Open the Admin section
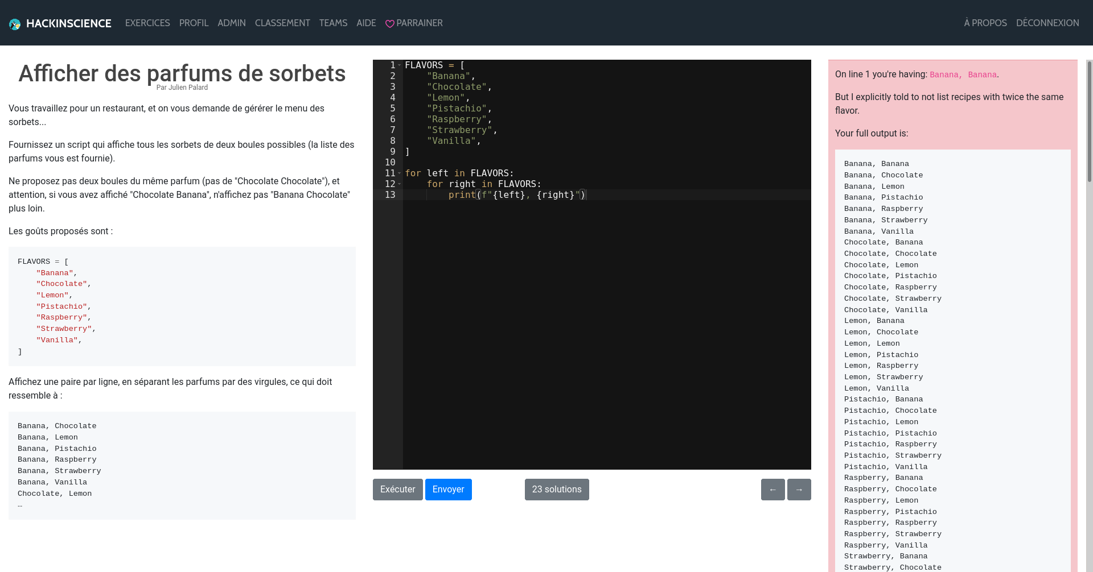The width and height of the screenshot is (1093, 572). tap(232, 23)
